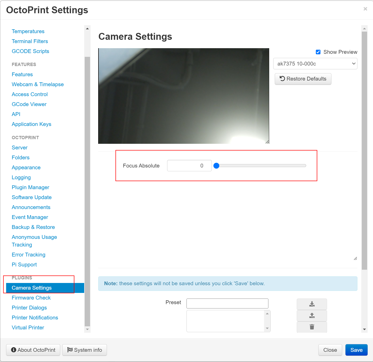373x362 pixels.
Task: Open Anonymous Usage Tracking settings
Action: tap(34, 241)
